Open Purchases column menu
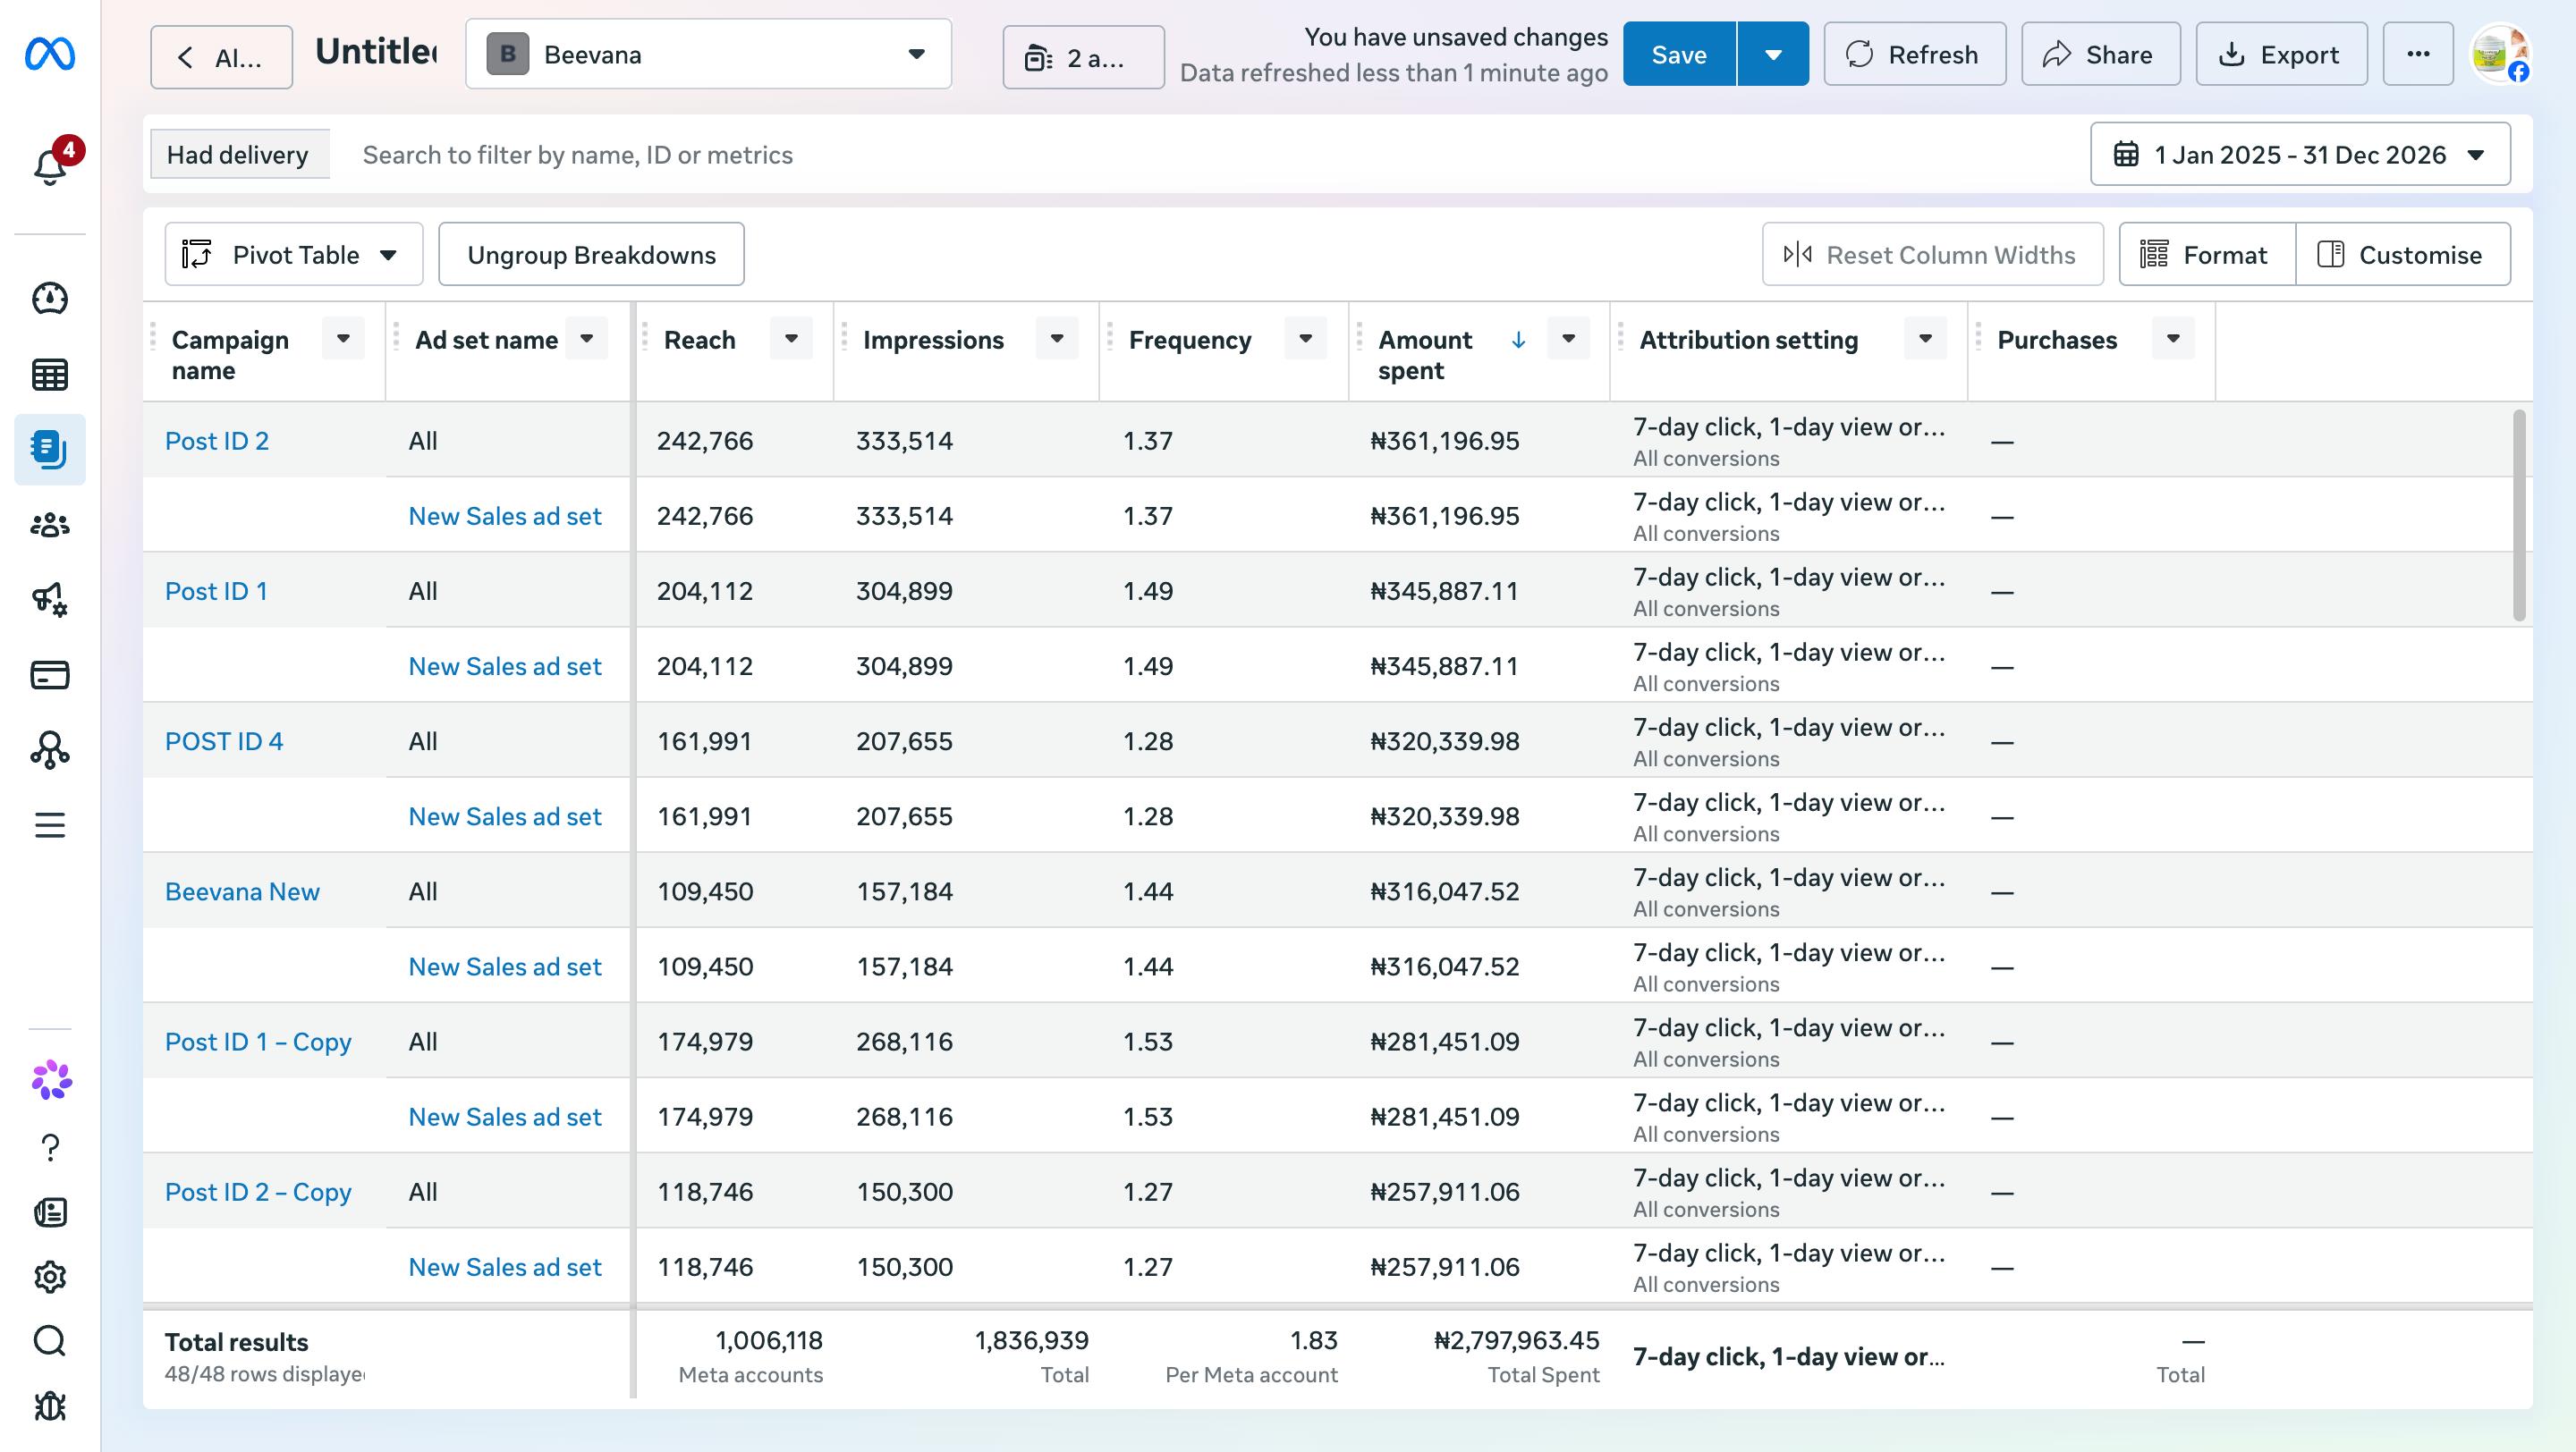Viewport: 2576px width, 1452px height. coord(2174,339)
